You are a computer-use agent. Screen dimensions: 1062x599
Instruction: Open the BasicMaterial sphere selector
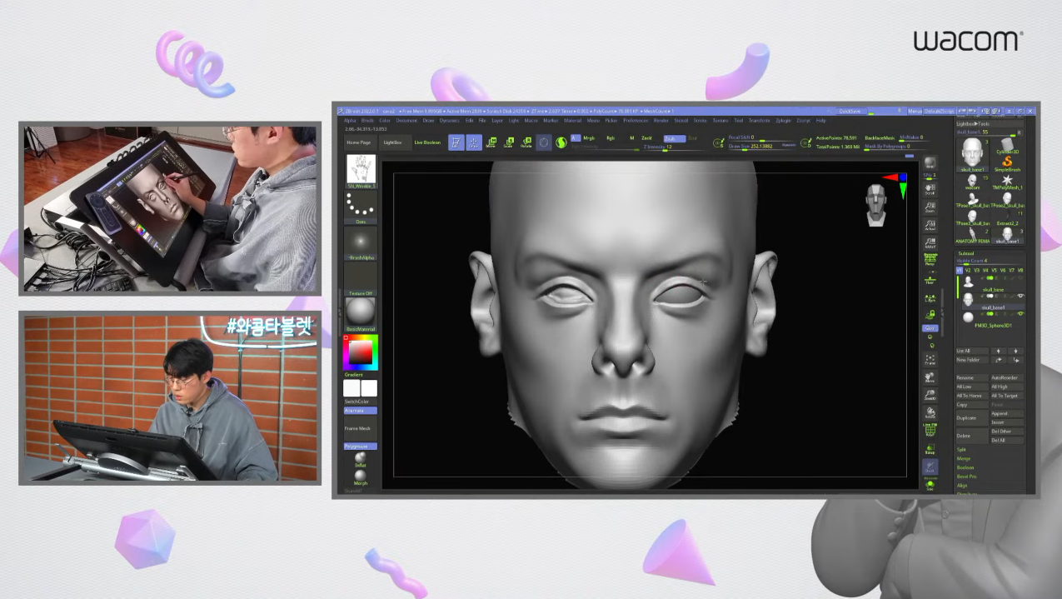click(x=361, y=315)
